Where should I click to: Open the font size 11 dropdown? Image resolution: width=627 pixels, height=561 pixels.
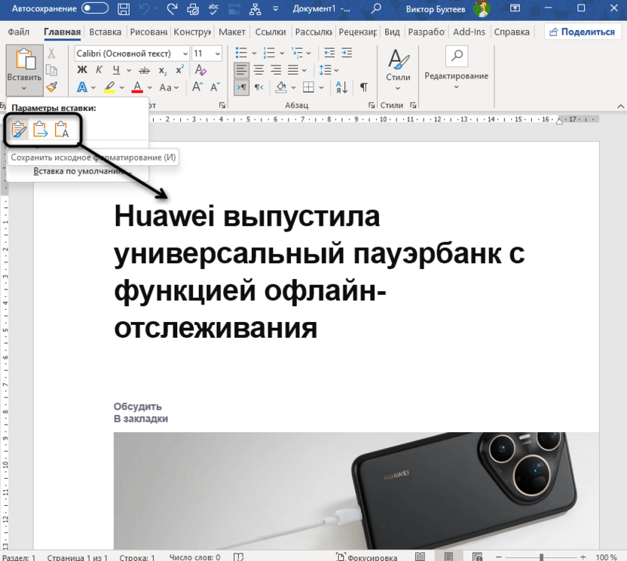point(218,54)
